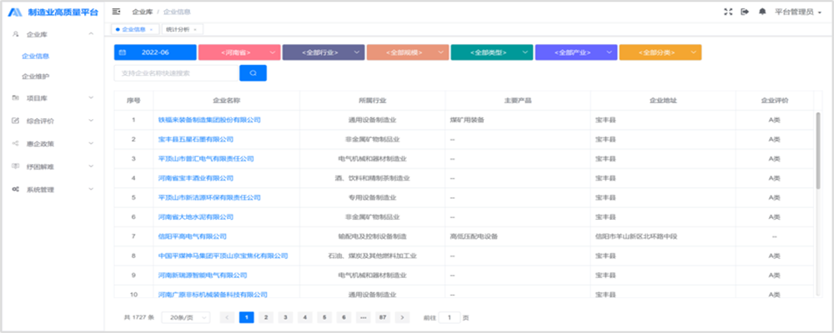Click the pagination ellipsis button

(x=364, y=317)
